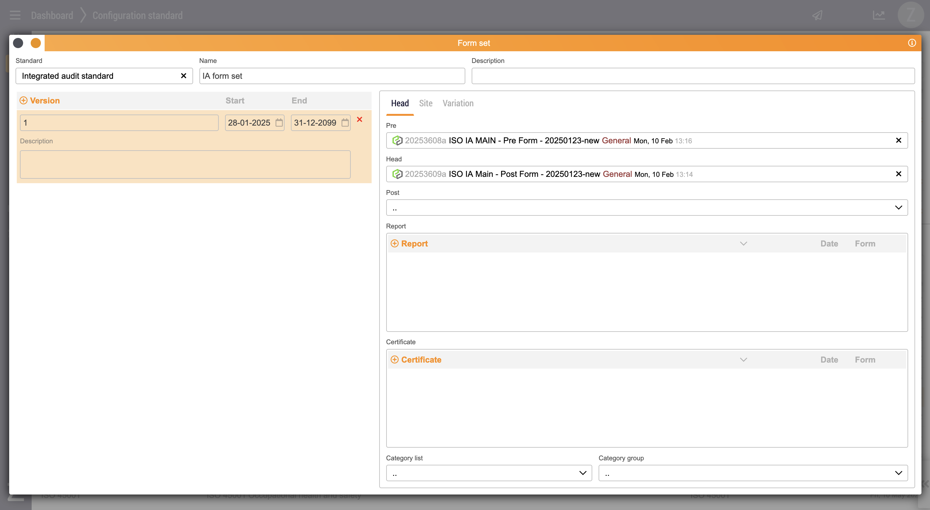
Task: Click the dark circle button in dialog header
Action: click(18, 43)
